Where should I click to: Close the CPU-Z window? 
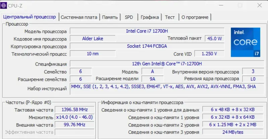point(260,5)
